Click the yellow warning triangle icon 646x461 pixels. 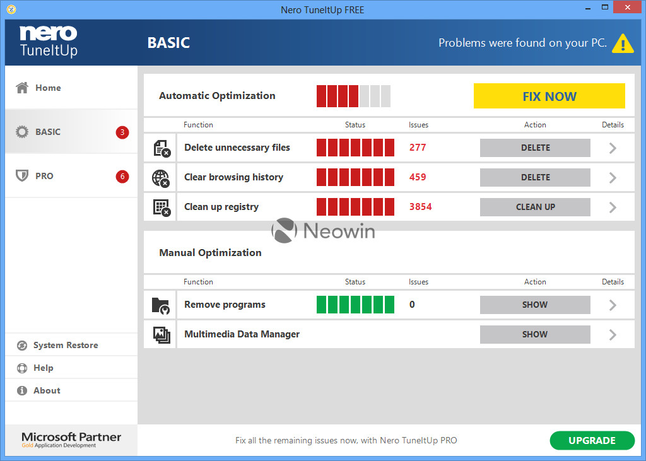[623, 44]
